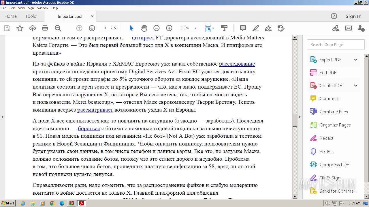Switch to the Tools tab
The height and width of the screenshot is (207, 369).
coord(30,16)
